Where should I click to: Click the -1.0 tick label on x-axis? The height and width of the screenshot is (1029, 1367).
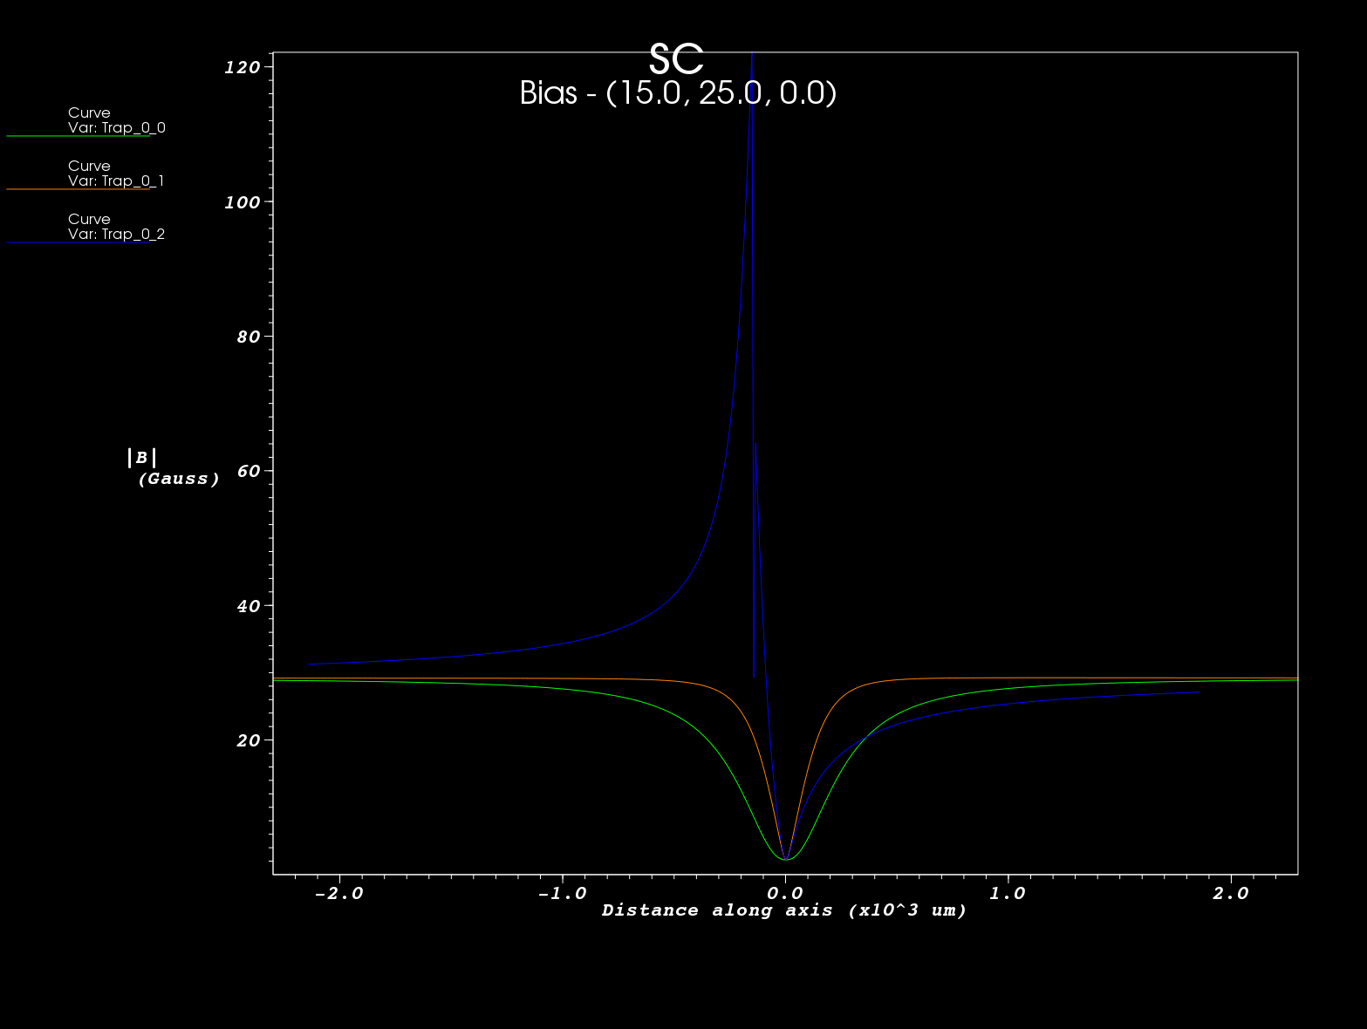click(x=562, y=894)
